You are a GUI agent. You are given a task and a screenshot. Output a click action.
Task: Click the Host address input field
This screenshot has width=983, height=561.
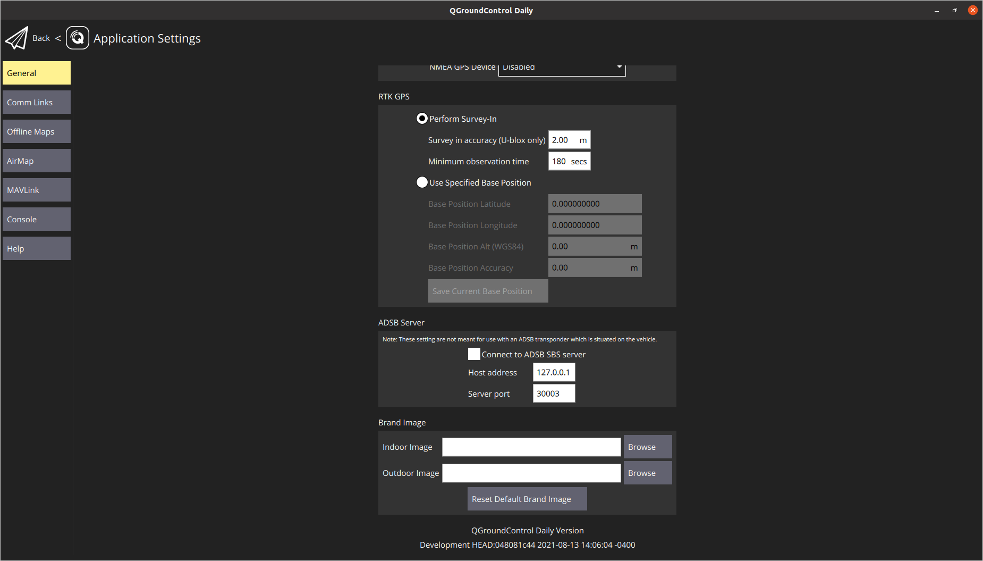click(x=554, y=372)
